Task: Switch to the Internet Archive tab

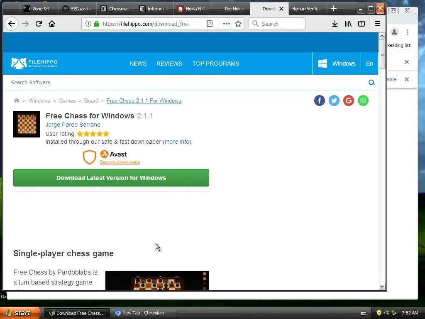Action: click(154, 9)
